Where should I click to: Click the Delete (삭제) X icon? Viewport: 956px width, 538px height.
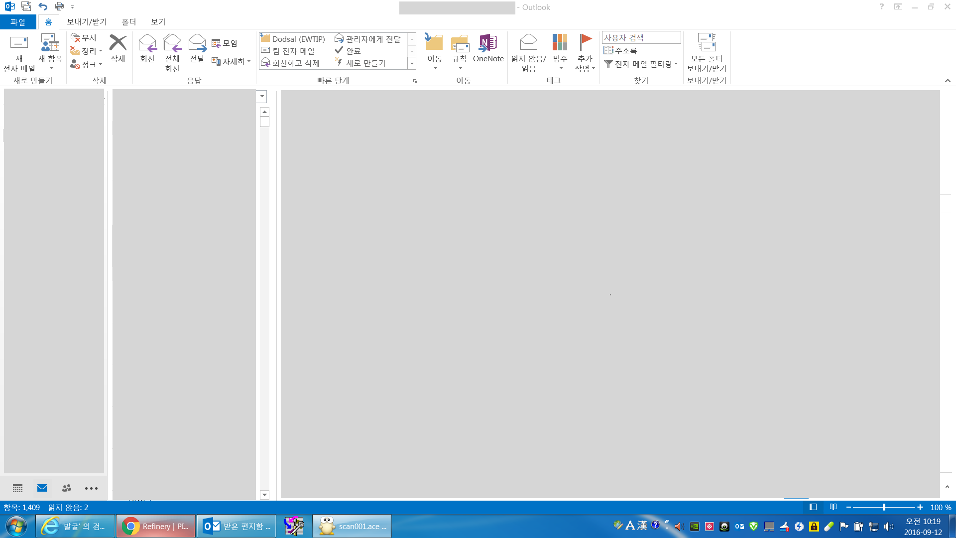click(118, 43)
